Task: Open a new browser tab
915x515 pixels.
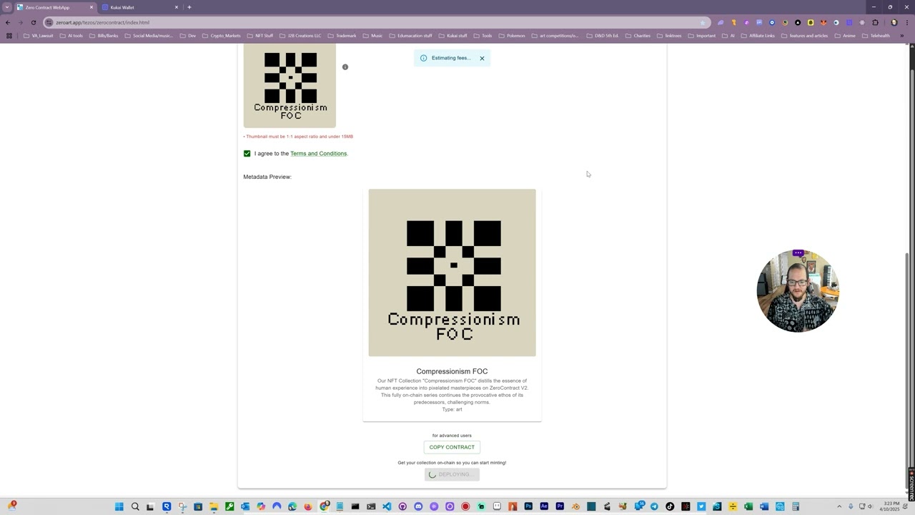Action: pos(189,7)
